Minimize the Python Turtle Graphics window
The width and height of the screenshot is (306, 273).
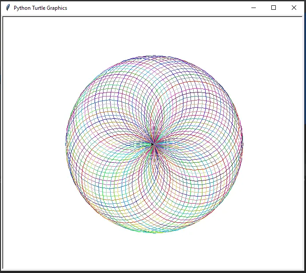(254, 8)
